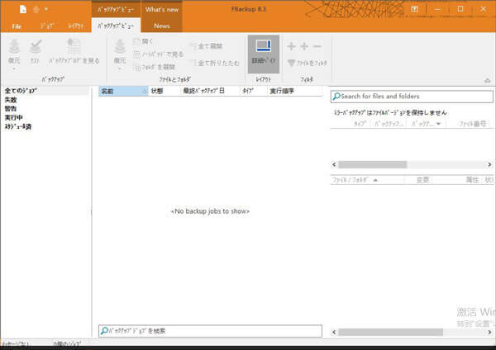
Task: Click 復元 in the バックアップ ribbon group
Action: pyautogui.click(x=14, y=54)
